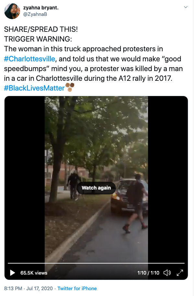Expand video to fullscreen with arrows icon

pos(180,273)
